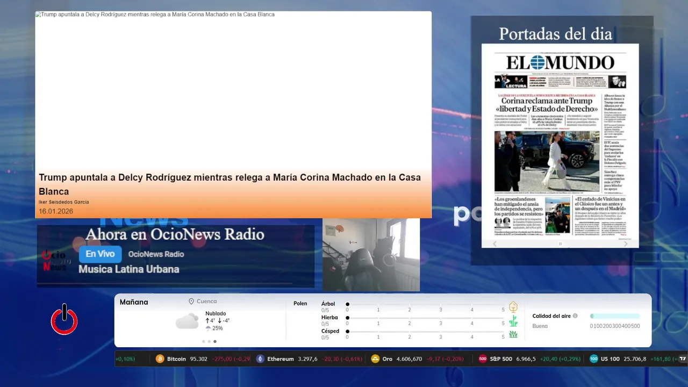Click the date 16.01.2026
The width and height of the screenshot is (688, 387).
[x=56, y=211]
